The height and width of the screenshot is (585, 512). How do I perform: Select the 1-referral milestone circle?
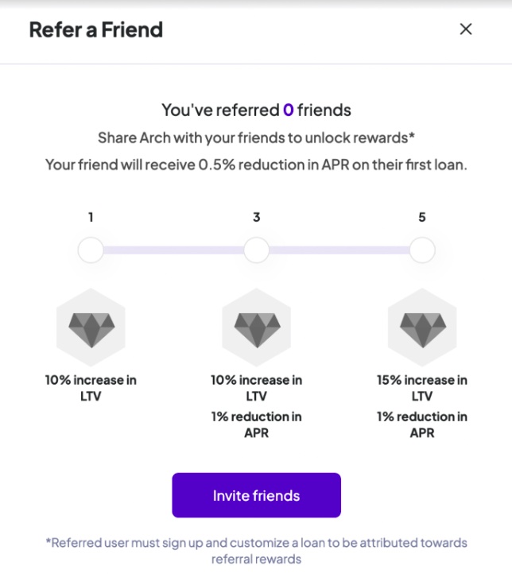pos(91,250)
